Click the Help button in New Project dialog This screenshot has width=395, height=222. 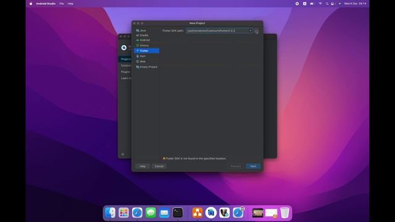143,166
